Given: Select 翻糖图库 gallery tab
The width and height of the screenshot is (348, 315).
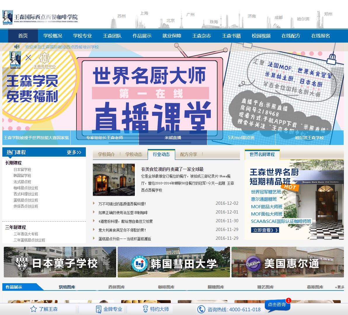Looking at the screenshot, I should (x=216, y=287).
